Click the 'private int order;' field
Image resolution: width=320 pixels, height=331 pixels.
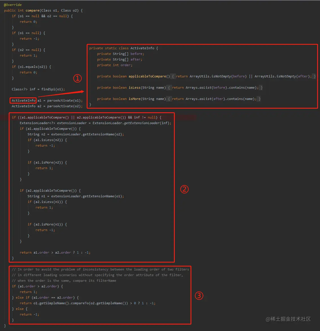click(115, 65)
